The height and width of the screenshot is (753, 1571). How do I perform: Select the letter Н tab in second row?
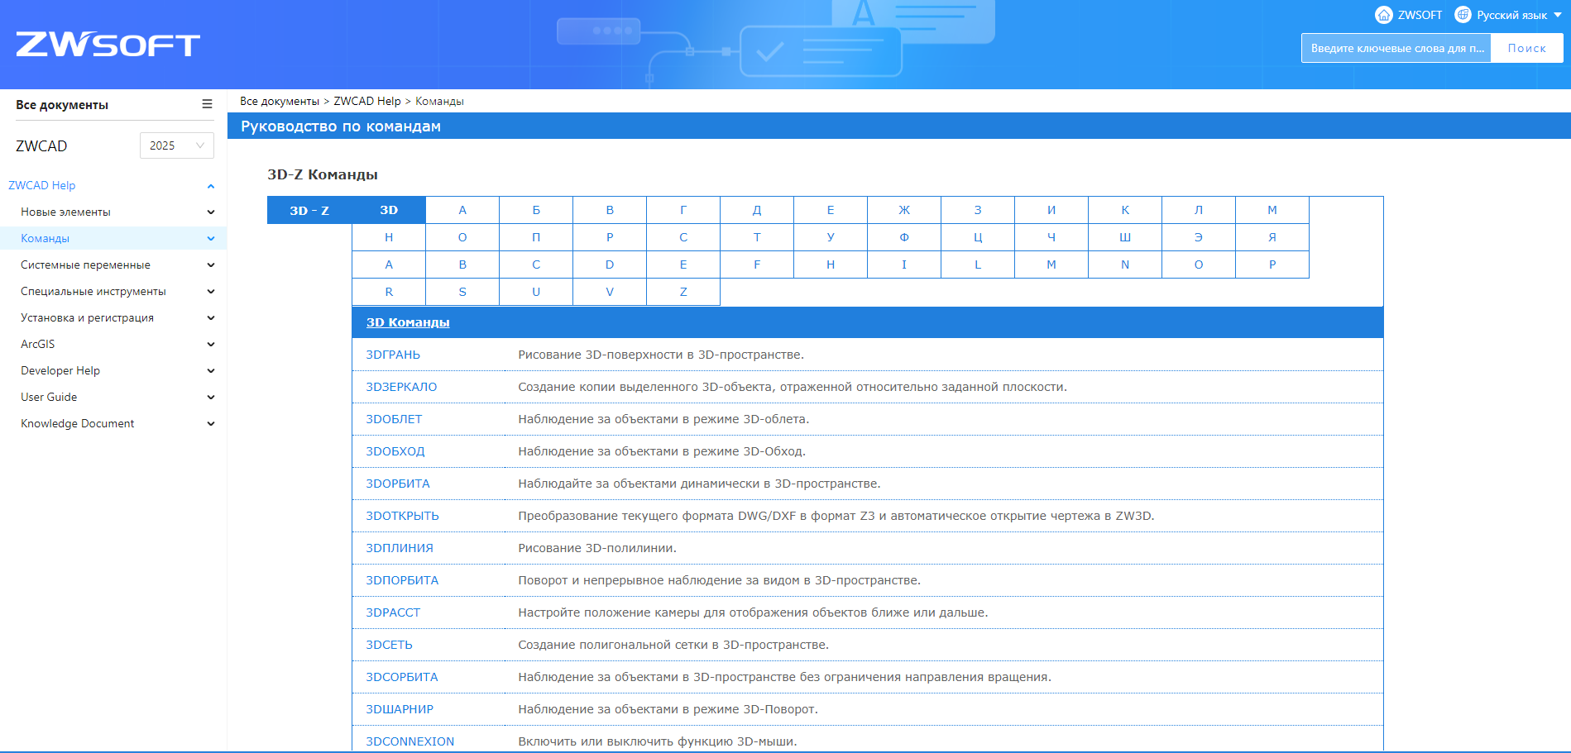(x=389, y=237)
